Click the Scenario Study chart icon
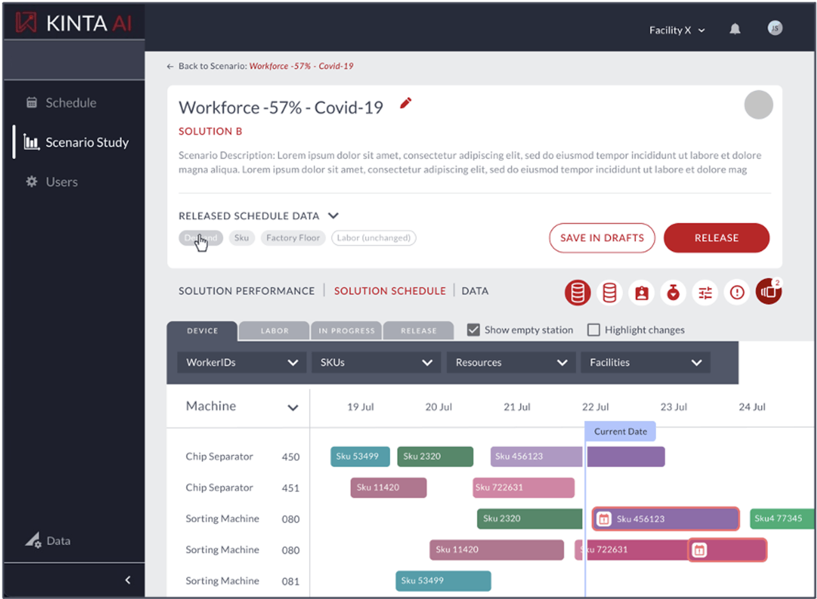 31,142
